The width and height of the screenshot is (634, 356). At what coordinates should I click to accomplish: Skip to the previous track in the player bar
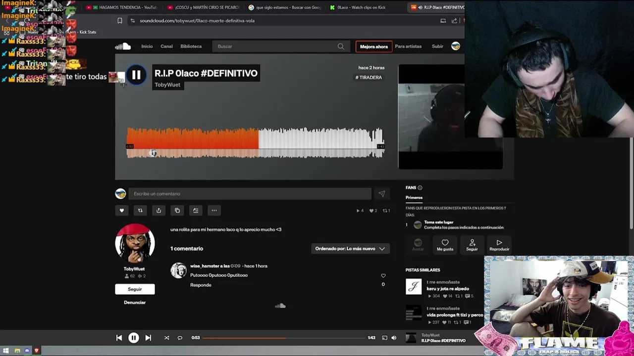click(119, 338)
